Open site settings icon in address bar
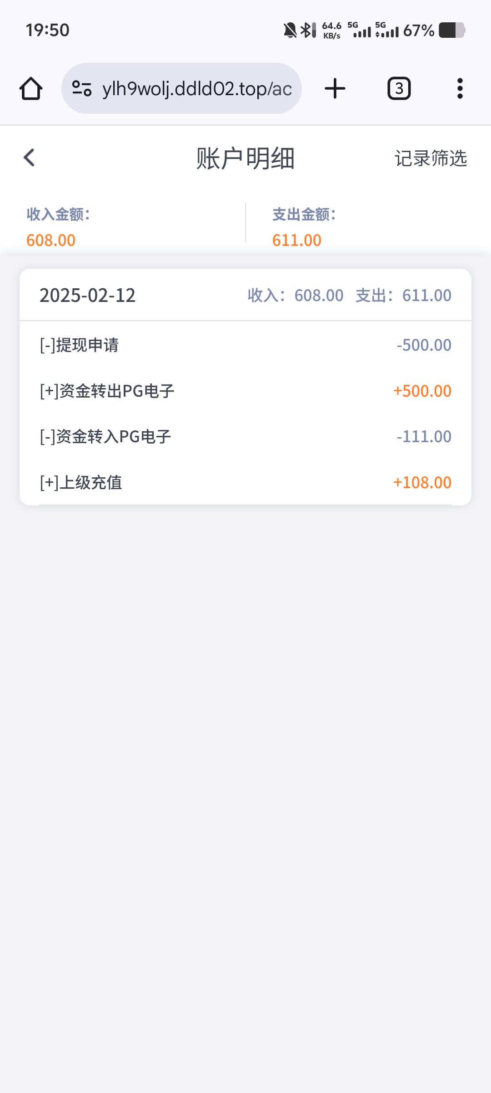The width and height of the screenshot is (491, 1093). point(82,88)
